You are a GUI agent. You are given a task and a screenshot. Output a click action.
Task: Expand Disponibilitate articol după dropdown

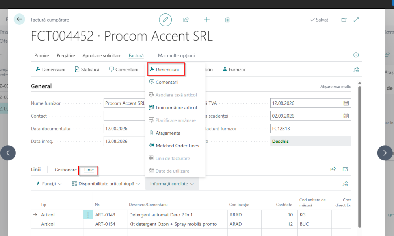pos(106,184)
